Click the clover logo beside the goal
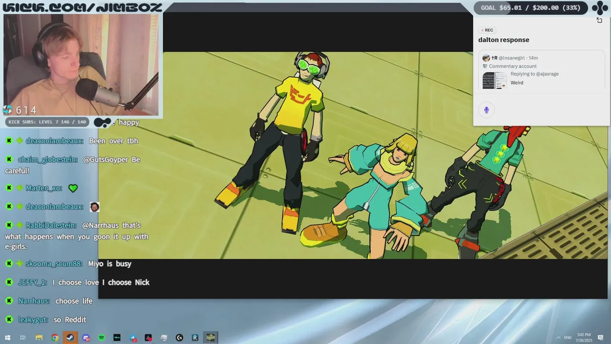This screenshot has width=611, height=344. coord(600,8)
